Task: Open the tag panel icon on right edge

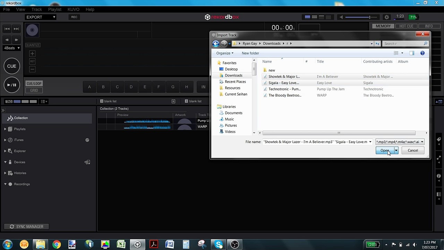Action: 439,140
